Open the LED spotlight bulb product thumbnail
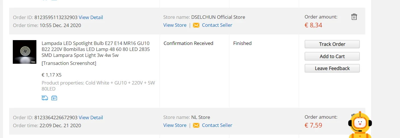The image size is (400, 138). [x=24, y=52]
